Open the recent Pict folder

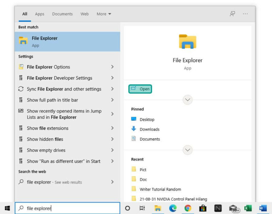[143, 170]
